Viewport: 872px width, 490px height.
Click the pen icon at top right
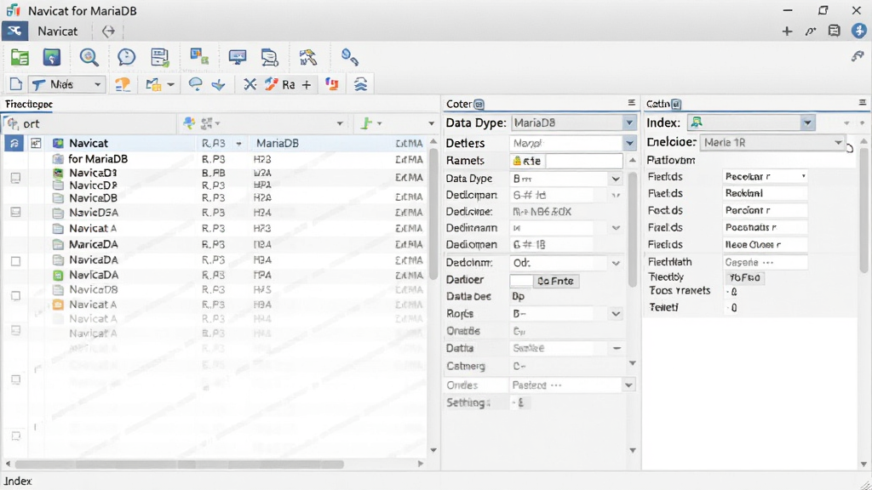coord(811,31)
